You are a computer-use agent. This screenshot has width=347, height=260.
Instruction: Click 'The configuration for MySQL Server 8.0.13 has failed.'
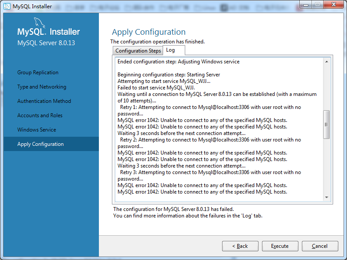173,209
